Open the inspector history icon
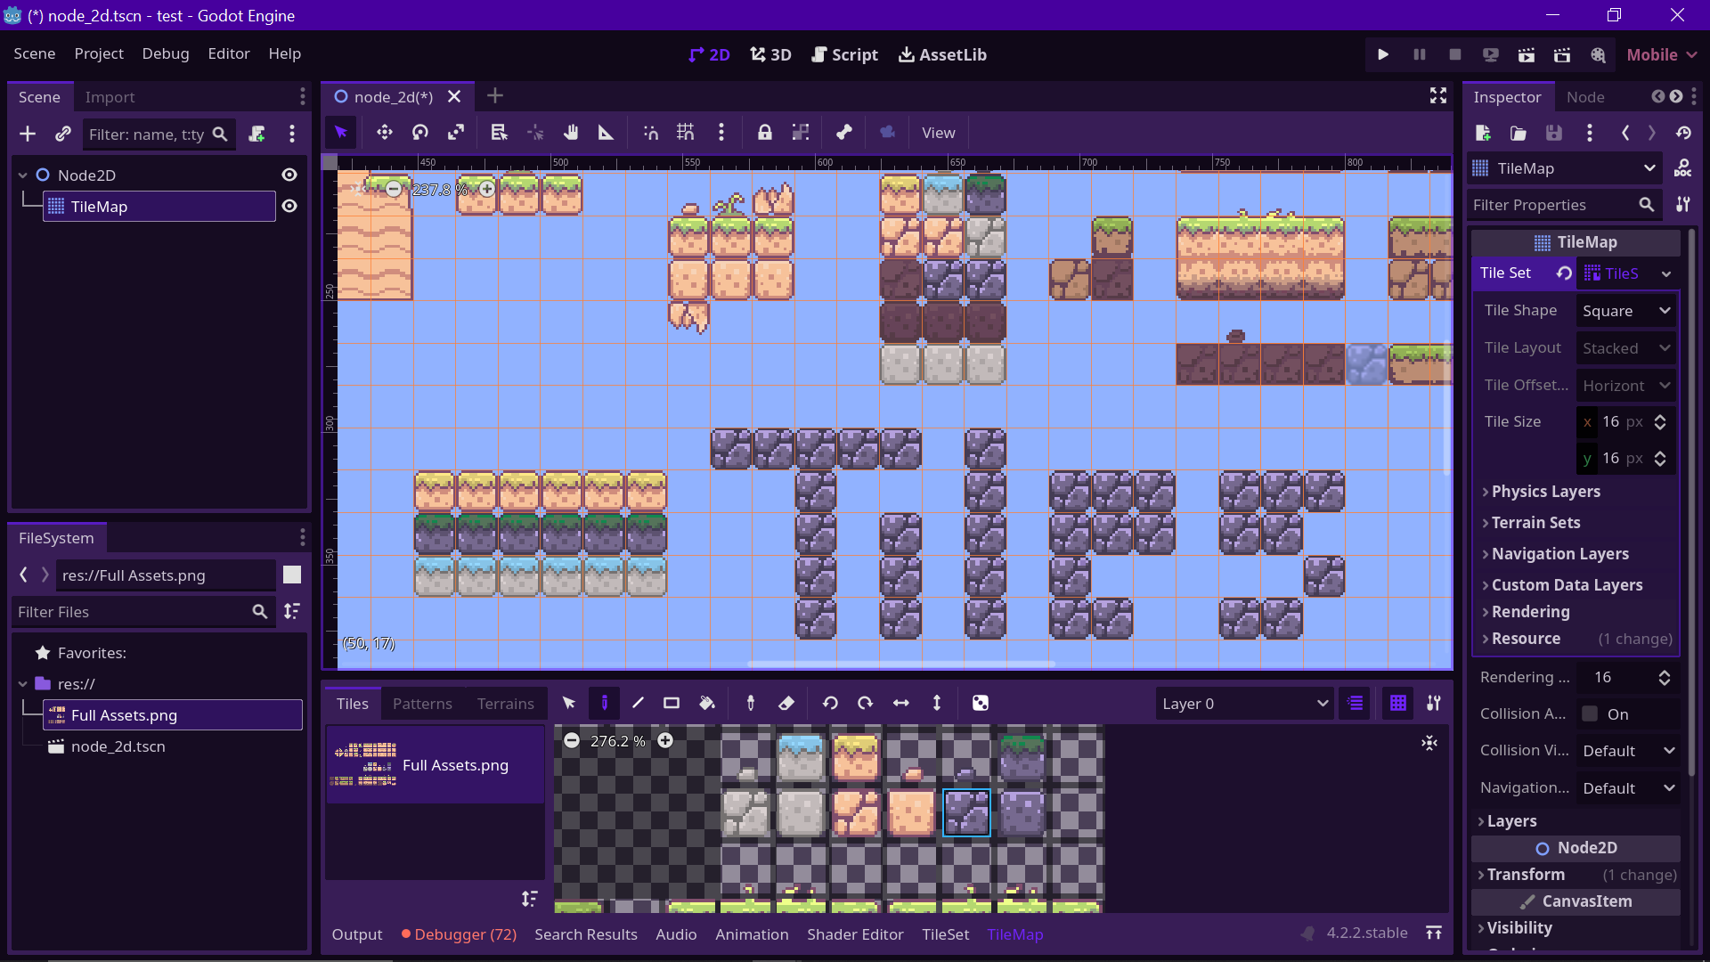The width and height of the screenshot is (1710, 962). [1683, 133]
